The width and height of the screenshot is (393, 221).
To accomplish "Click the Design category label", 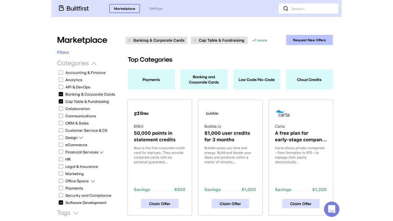I will [x=71, y=138].
